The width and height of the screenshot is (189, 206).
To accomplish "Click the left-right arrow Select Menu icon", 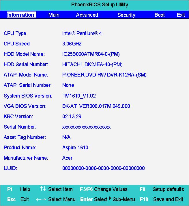I will click(41, 199).
